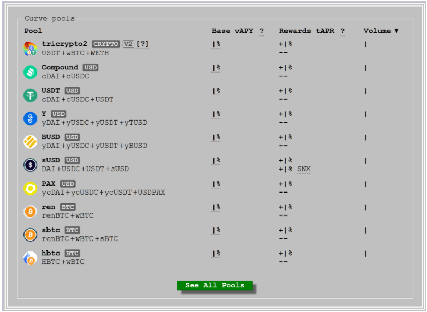
Task: Click the Rewards tAPR column header
Action: pos(306,31)
